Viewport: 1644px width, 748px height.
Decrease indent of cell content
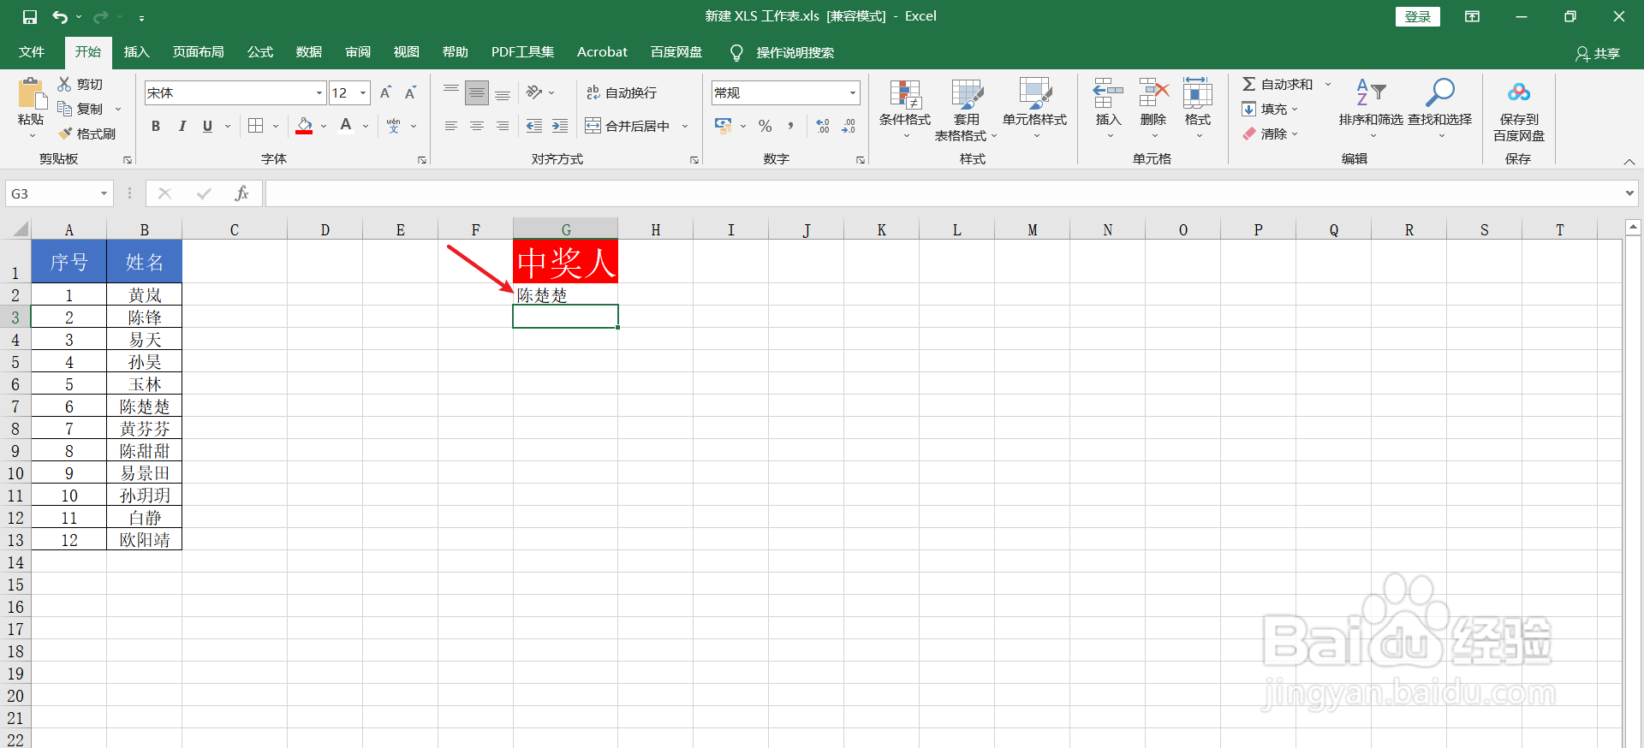coord(534,126)
